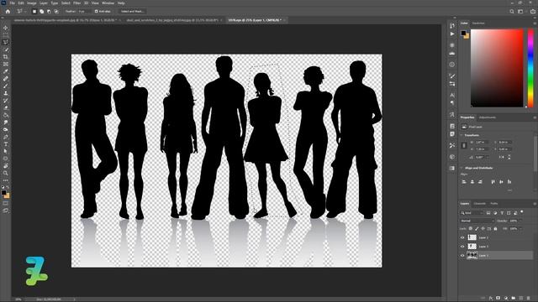Open the search icon at top right
This screenshot has height=302, width=538.
click(512, 11)
